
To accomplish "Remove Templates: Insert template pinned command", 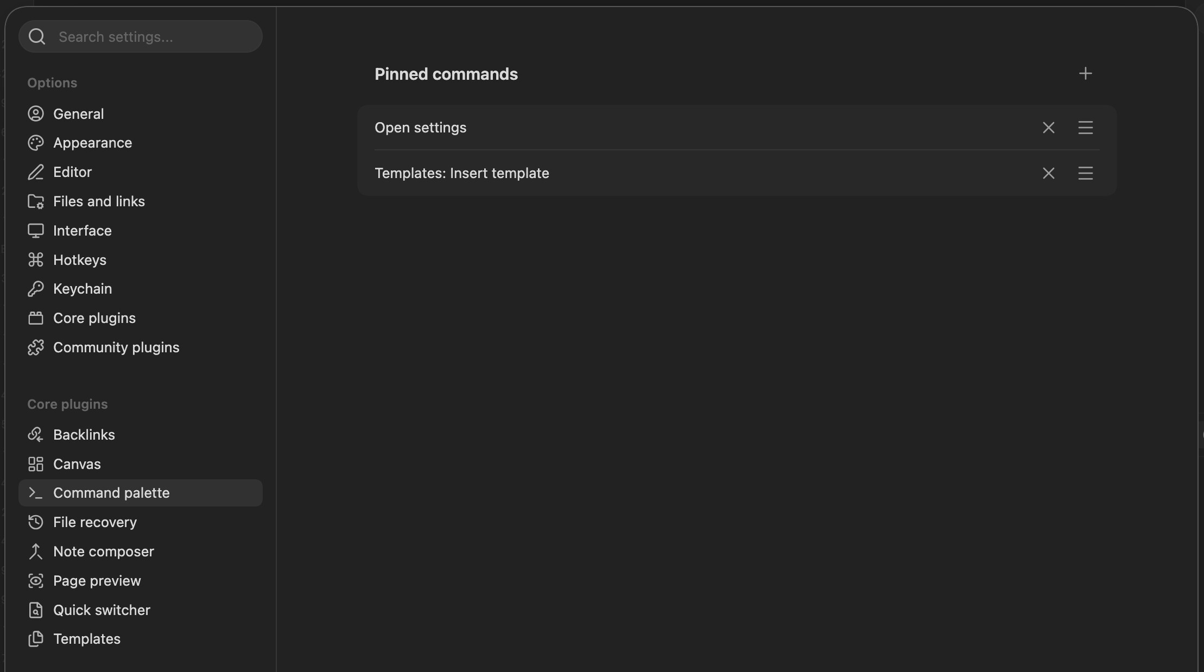I will coord(1048,173).
